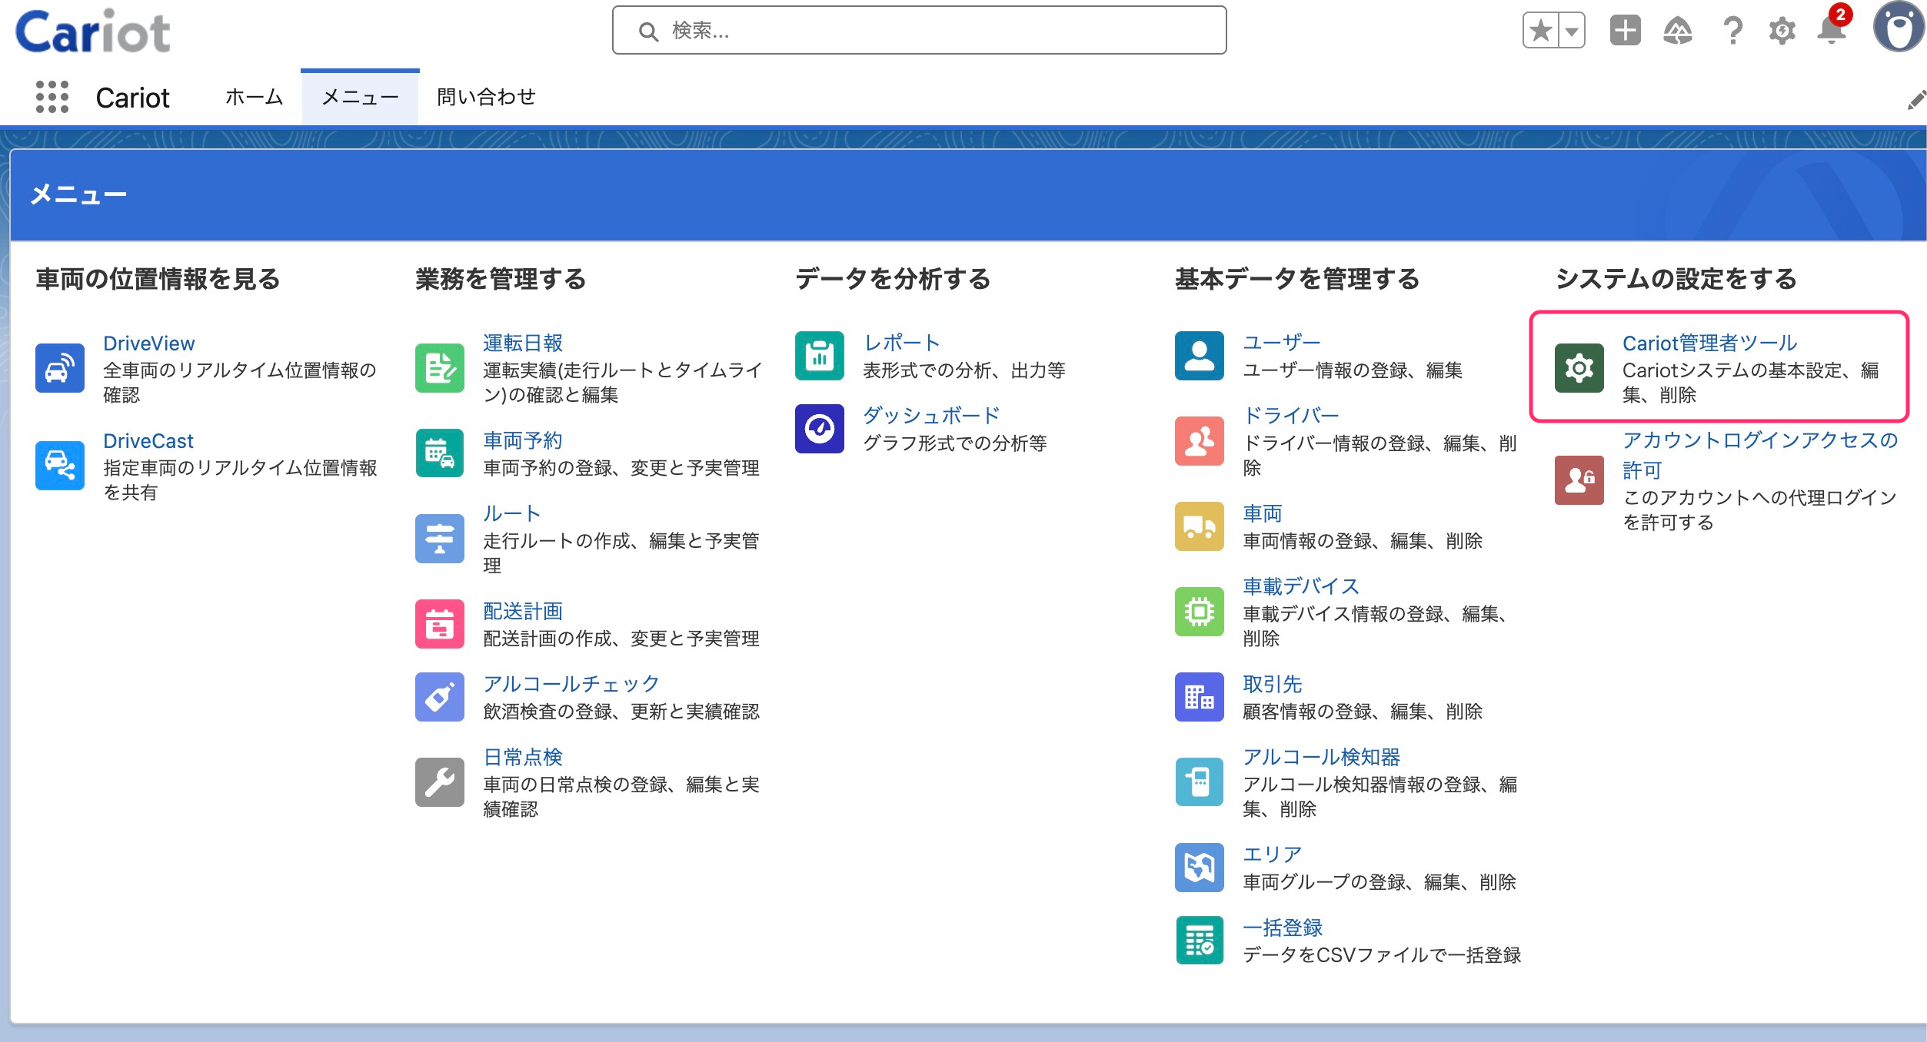1927x1042 pixels.
Task: Click the DriveView car signal icon
Action: click(60, 368)
